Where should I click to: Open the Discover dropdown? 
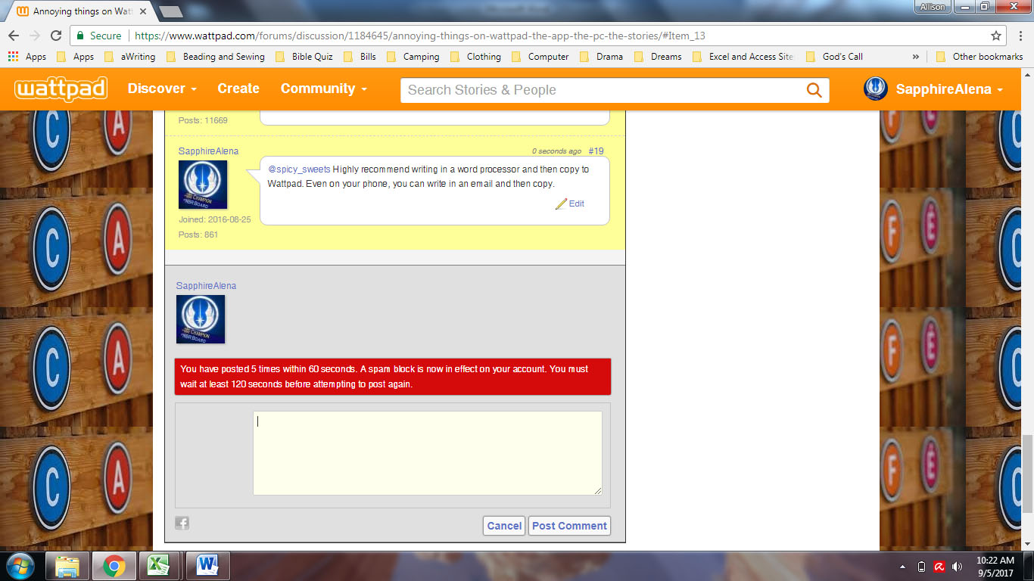pyautogui.click(x=162, y=89)
